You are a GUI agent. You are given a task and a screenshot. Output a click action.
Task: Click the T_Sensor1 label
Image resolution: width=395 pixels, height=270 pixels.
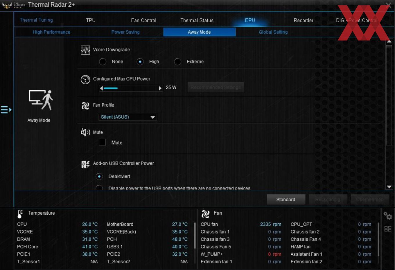click(28, 262)
